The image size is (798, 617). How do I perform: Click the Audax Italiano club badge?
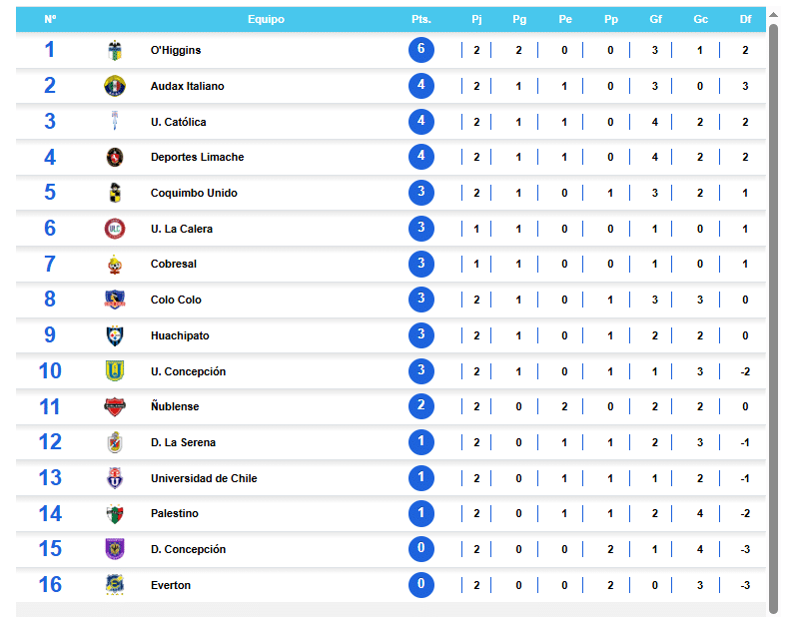[115, 86]
